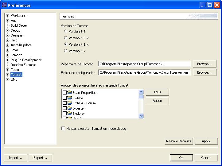Click the Eclipse icon in the title bar
The width and height of the screenshot is (222, 166).
tap(4, 5)
